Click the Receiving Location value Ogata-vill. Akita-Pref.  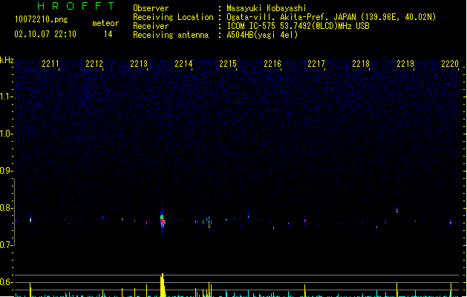(x=276, y=17)
